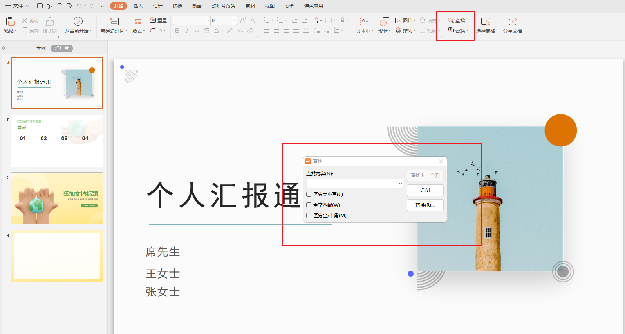Open the View (视图) ribbon tab

pyautogui.click(x=269, y=6)
